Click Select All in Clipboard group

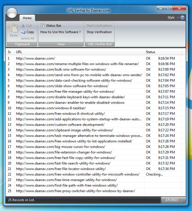click(x=28, y=38)
